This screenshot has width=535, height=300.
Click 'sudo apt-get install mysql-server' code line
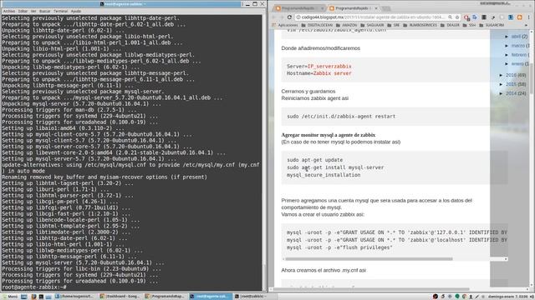click(335, 167)
